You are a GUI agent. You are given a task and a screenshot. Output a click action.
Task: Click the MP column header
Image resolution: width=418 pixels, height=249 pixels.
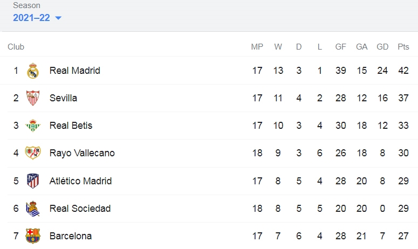point(257,47)
